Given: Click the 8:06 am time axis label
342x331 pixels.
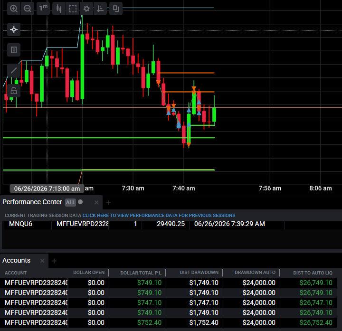Looking at the screenshot, I should click(321, 188).
